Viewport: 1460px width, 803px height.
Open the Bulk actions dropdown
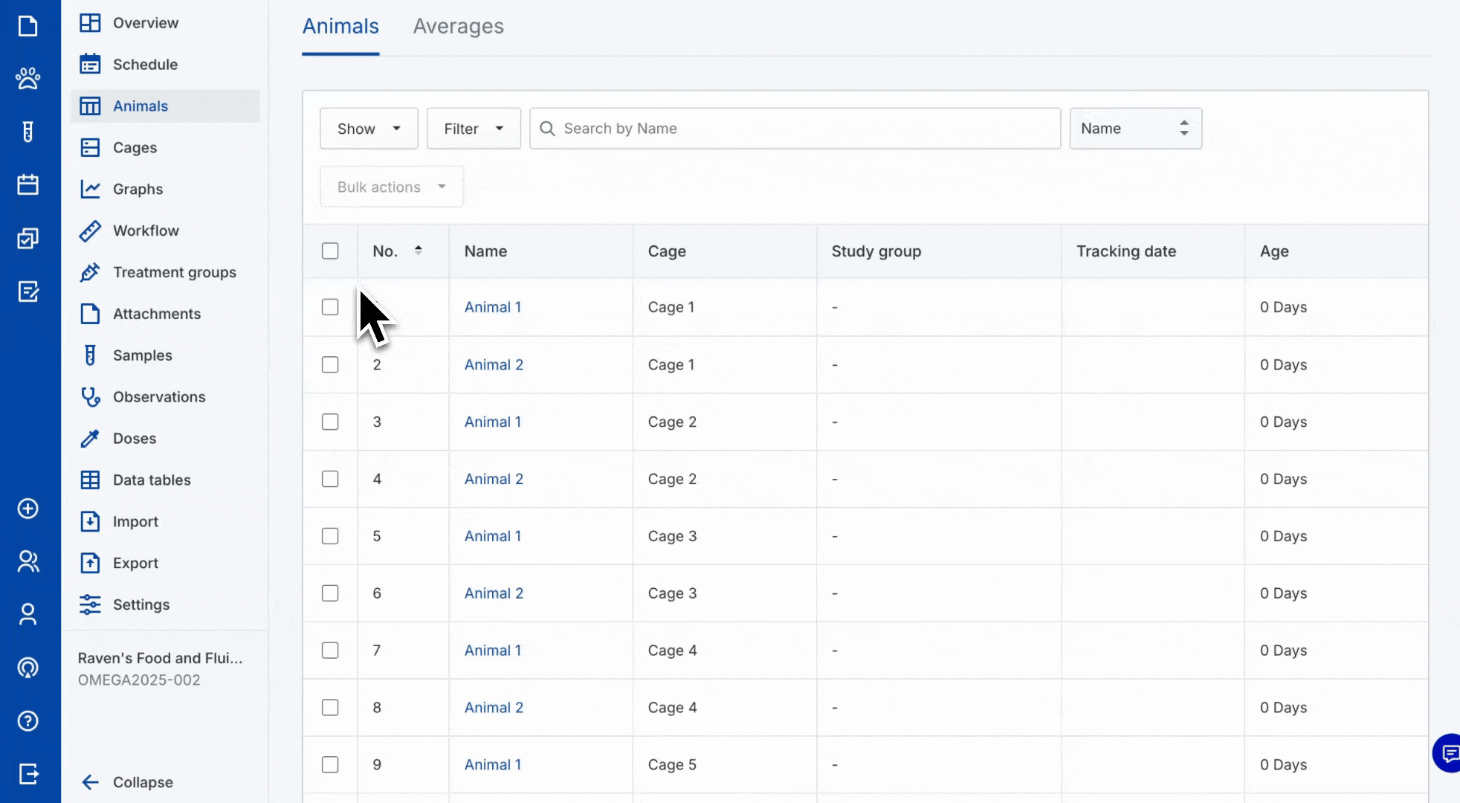390,187
